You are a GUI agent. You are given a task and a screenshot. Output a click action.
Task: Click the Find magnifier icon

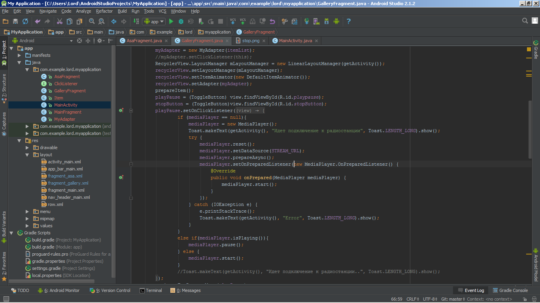[x=92, y=21]
